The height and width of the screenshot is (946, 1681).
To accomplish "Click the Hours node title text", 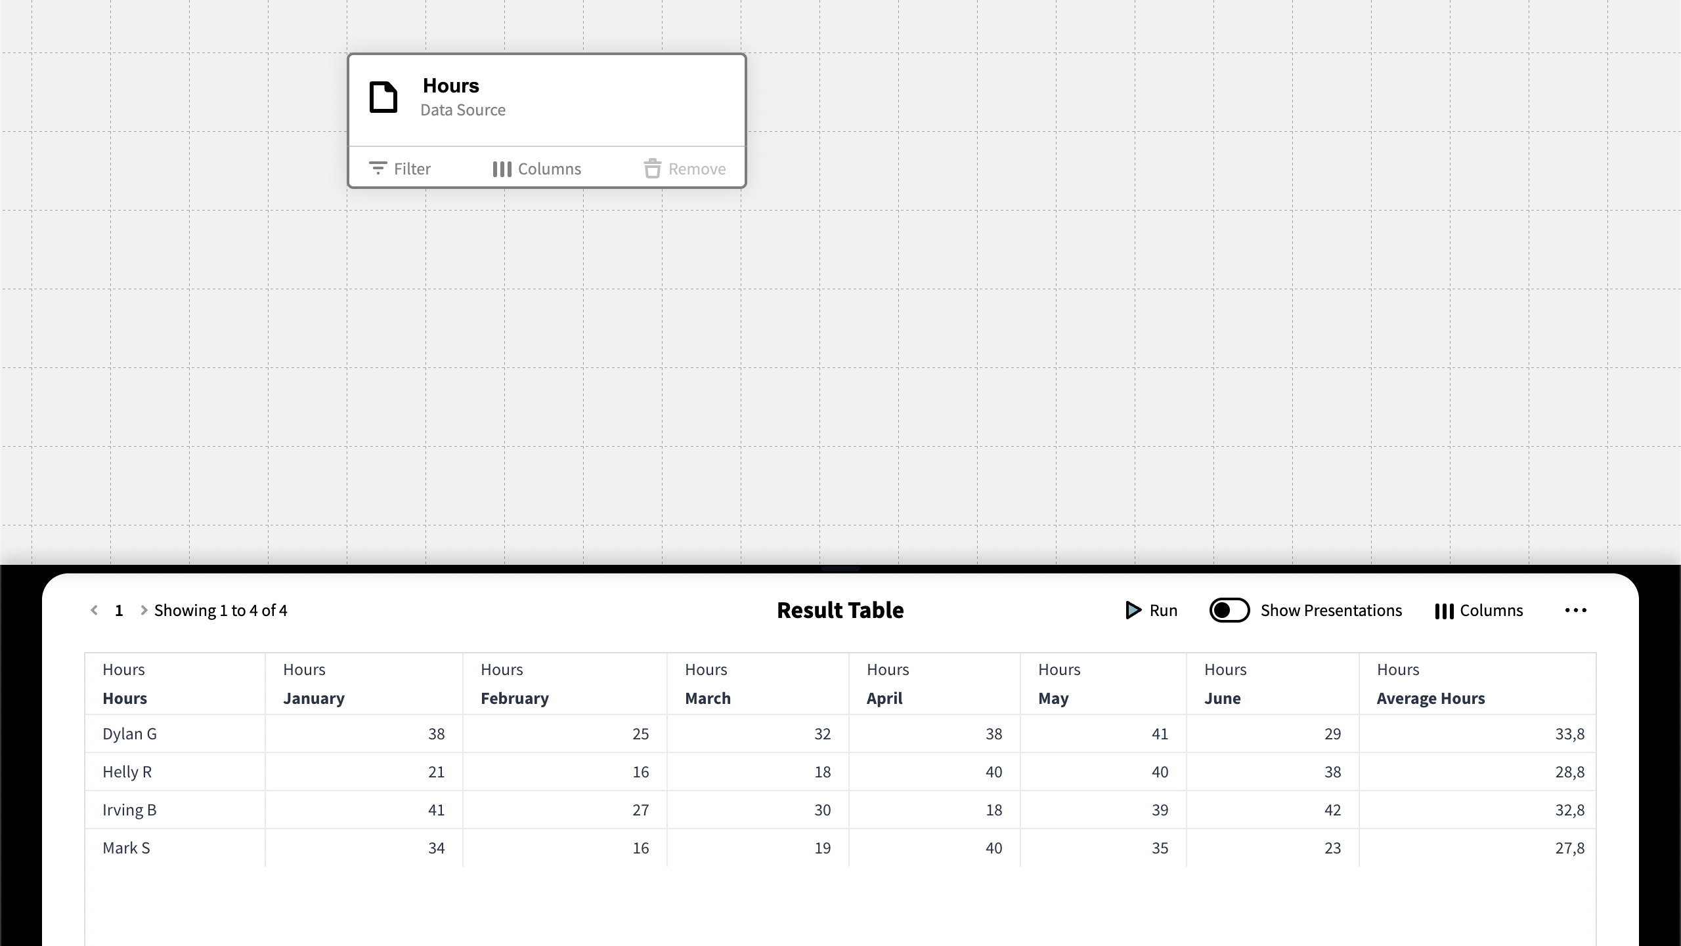I will point(450,85).
